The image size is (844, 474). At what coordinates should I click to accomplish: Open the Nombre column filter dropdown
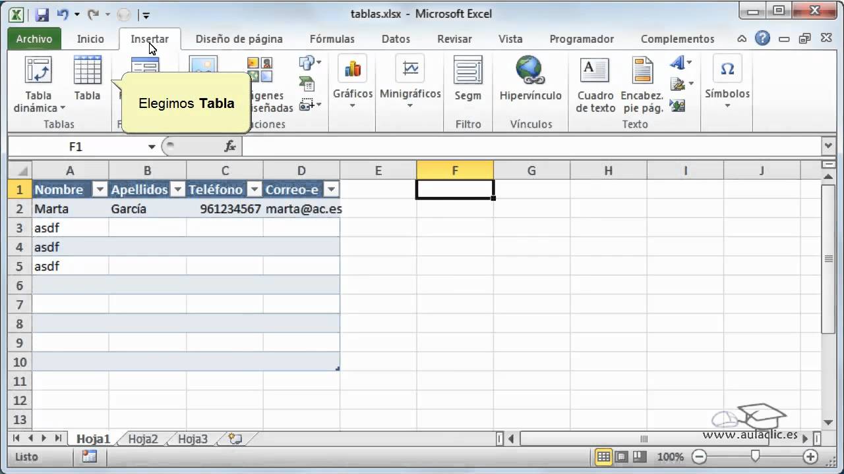pos(100,190)
